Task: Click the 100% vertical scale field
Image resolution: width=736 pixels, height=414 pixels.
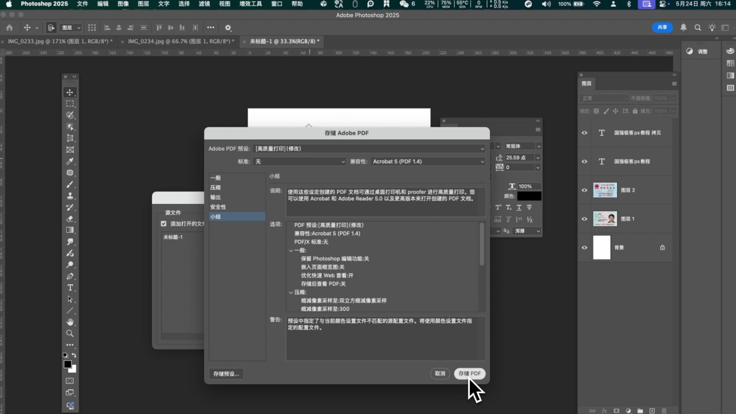Action: point(529,186)
